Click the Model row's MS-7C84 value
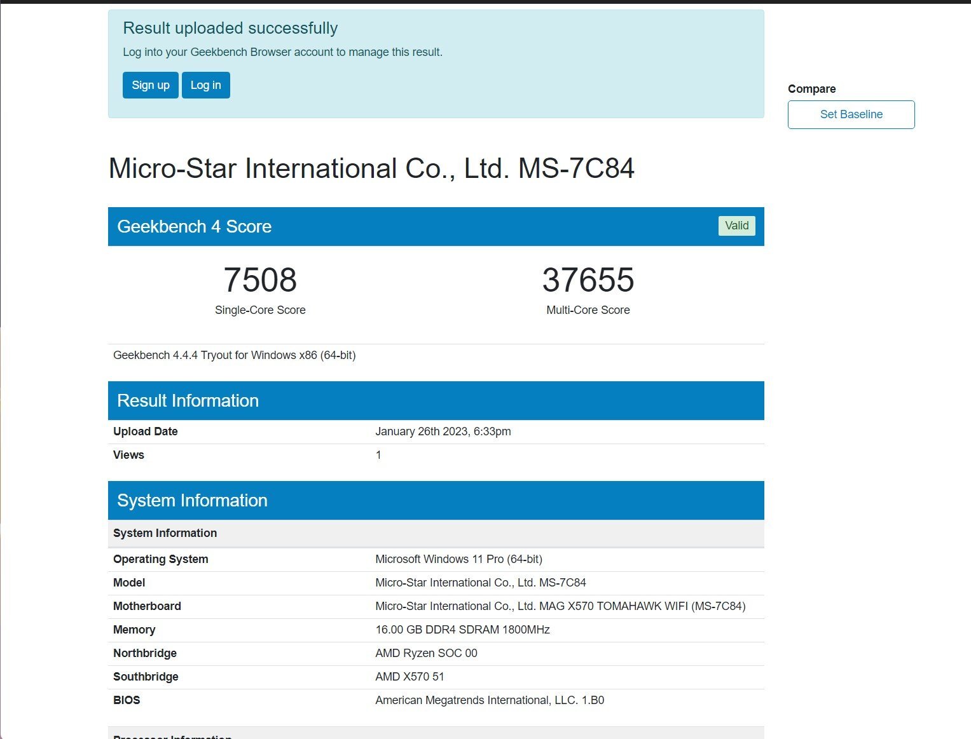The image size is (971, 739). coord(481,583)
